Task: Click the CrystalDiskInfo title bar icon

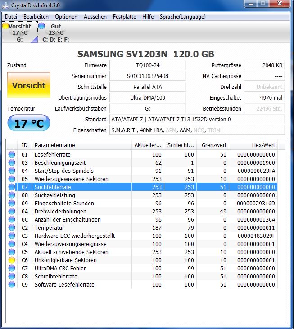Action: click(5, 5)
